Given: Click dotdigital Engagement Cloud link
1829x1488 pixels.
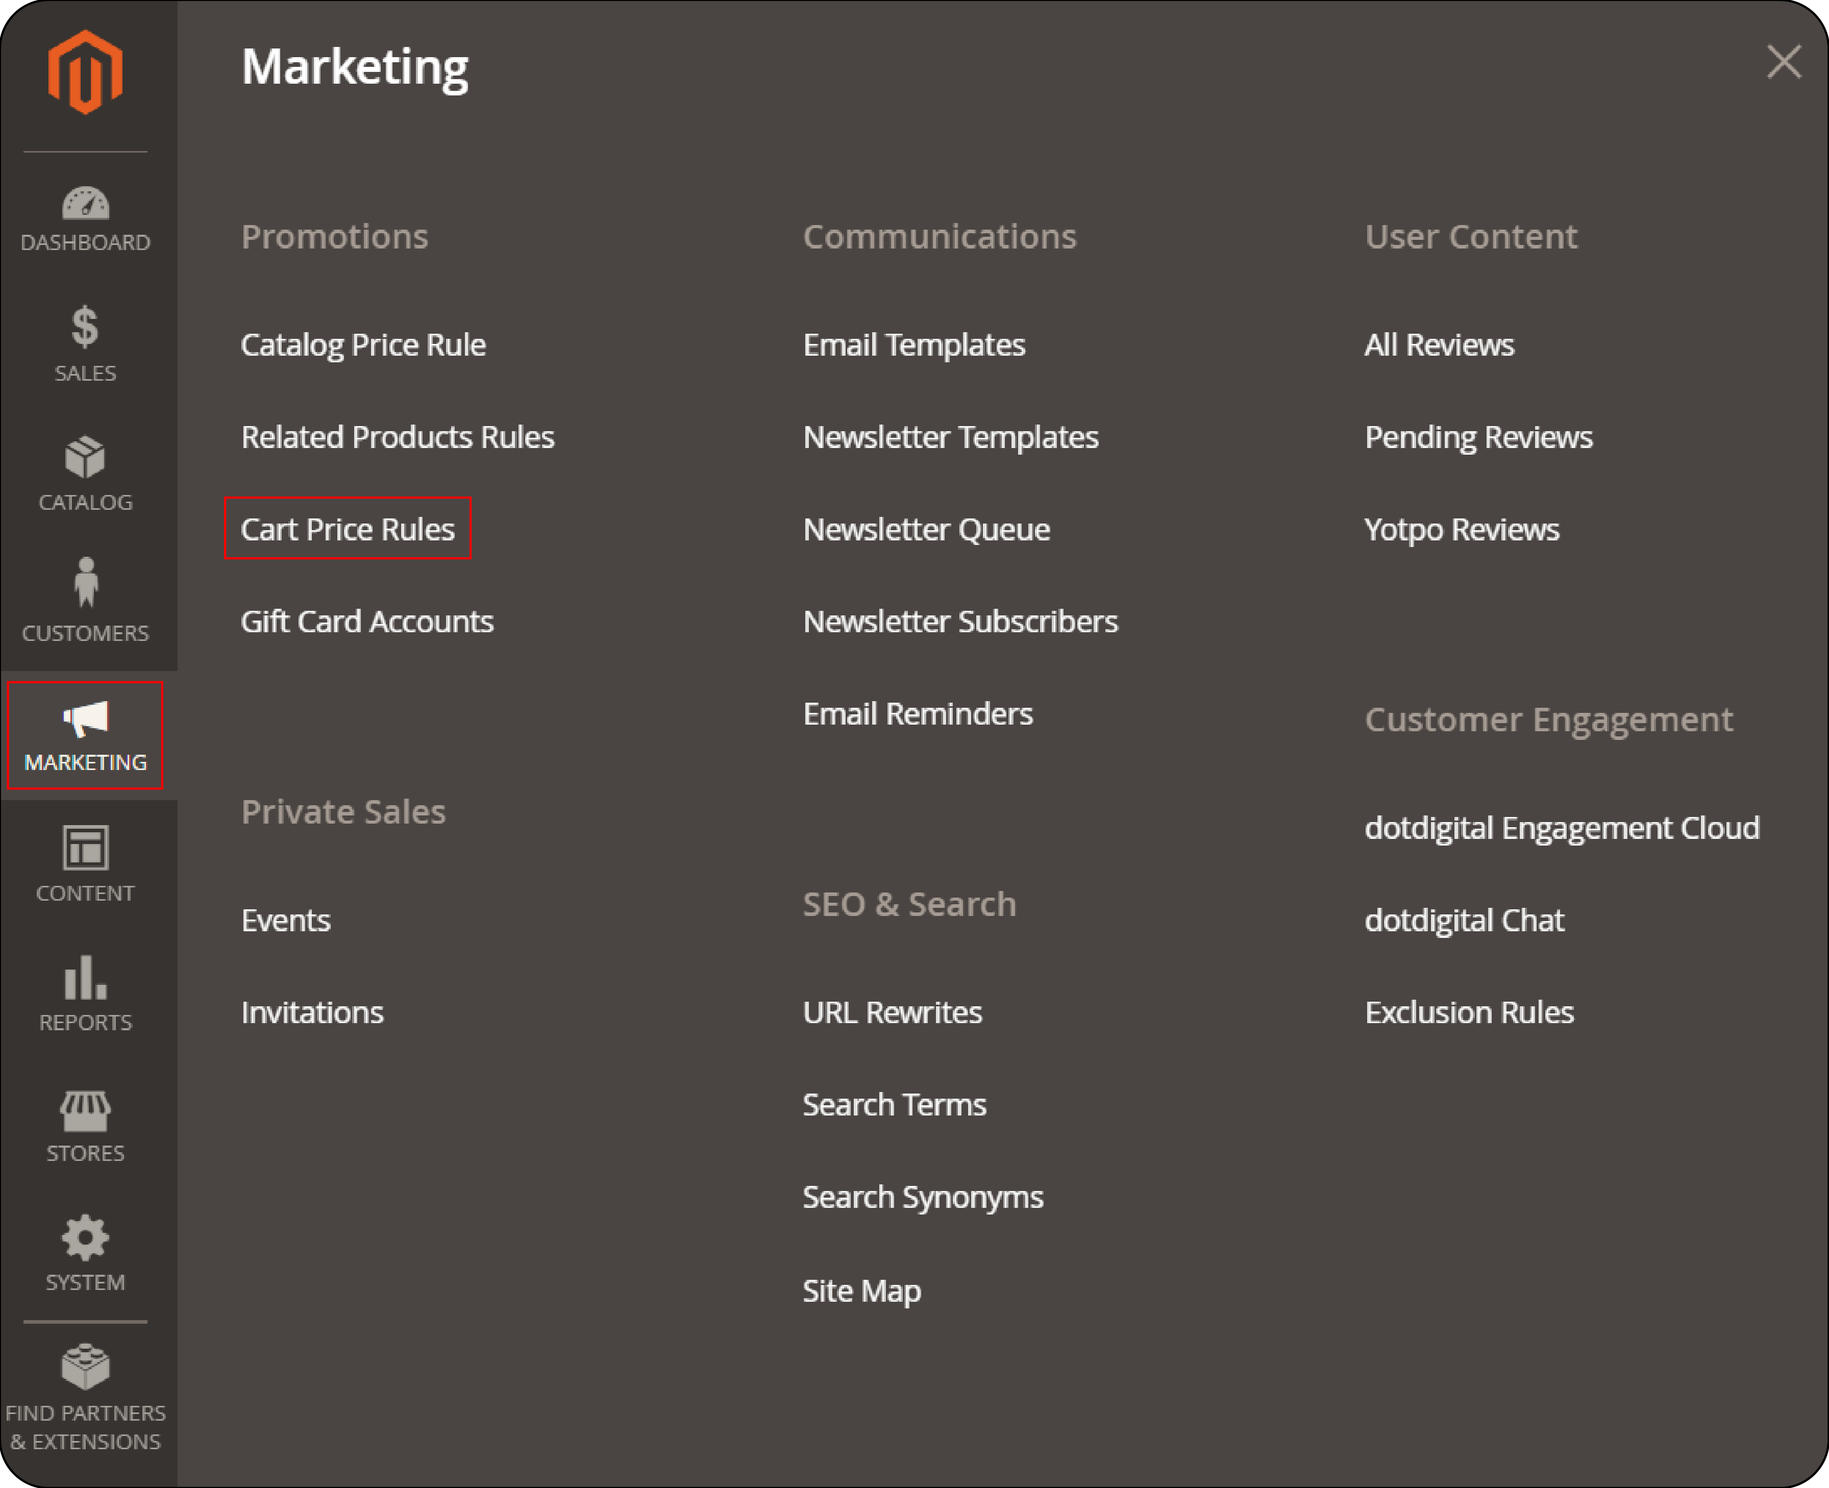Looking at the screenshot, I should click(1562, 828).
